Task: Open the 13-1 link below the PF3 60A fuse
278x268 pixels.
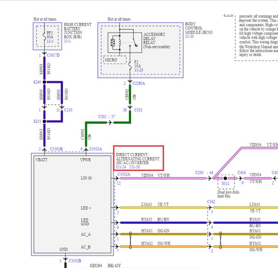Action: coord(50,41)
